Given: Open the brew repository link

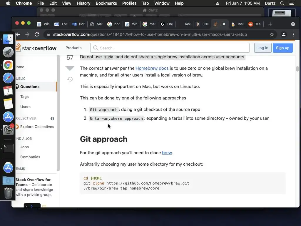Looking at the screenshot, I should coord(167,153).
